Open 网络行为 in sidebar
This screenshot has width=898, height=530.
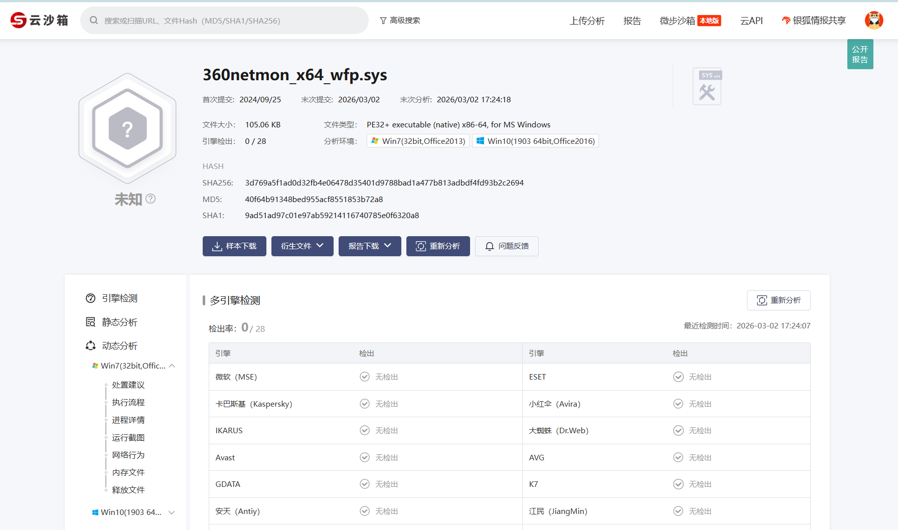[128, 455]
